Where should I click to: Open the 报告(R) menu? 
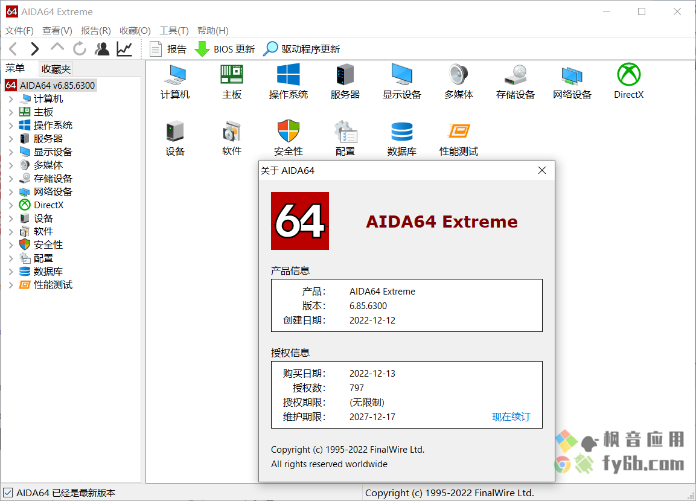(x=96, y=31)
